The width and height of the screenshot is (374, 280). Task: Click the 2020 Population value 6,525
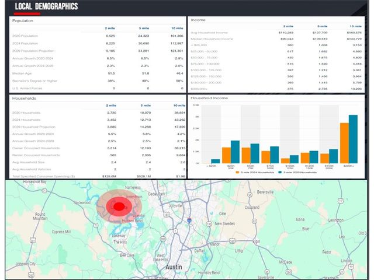pyautogui.click(x=110, y=36)
